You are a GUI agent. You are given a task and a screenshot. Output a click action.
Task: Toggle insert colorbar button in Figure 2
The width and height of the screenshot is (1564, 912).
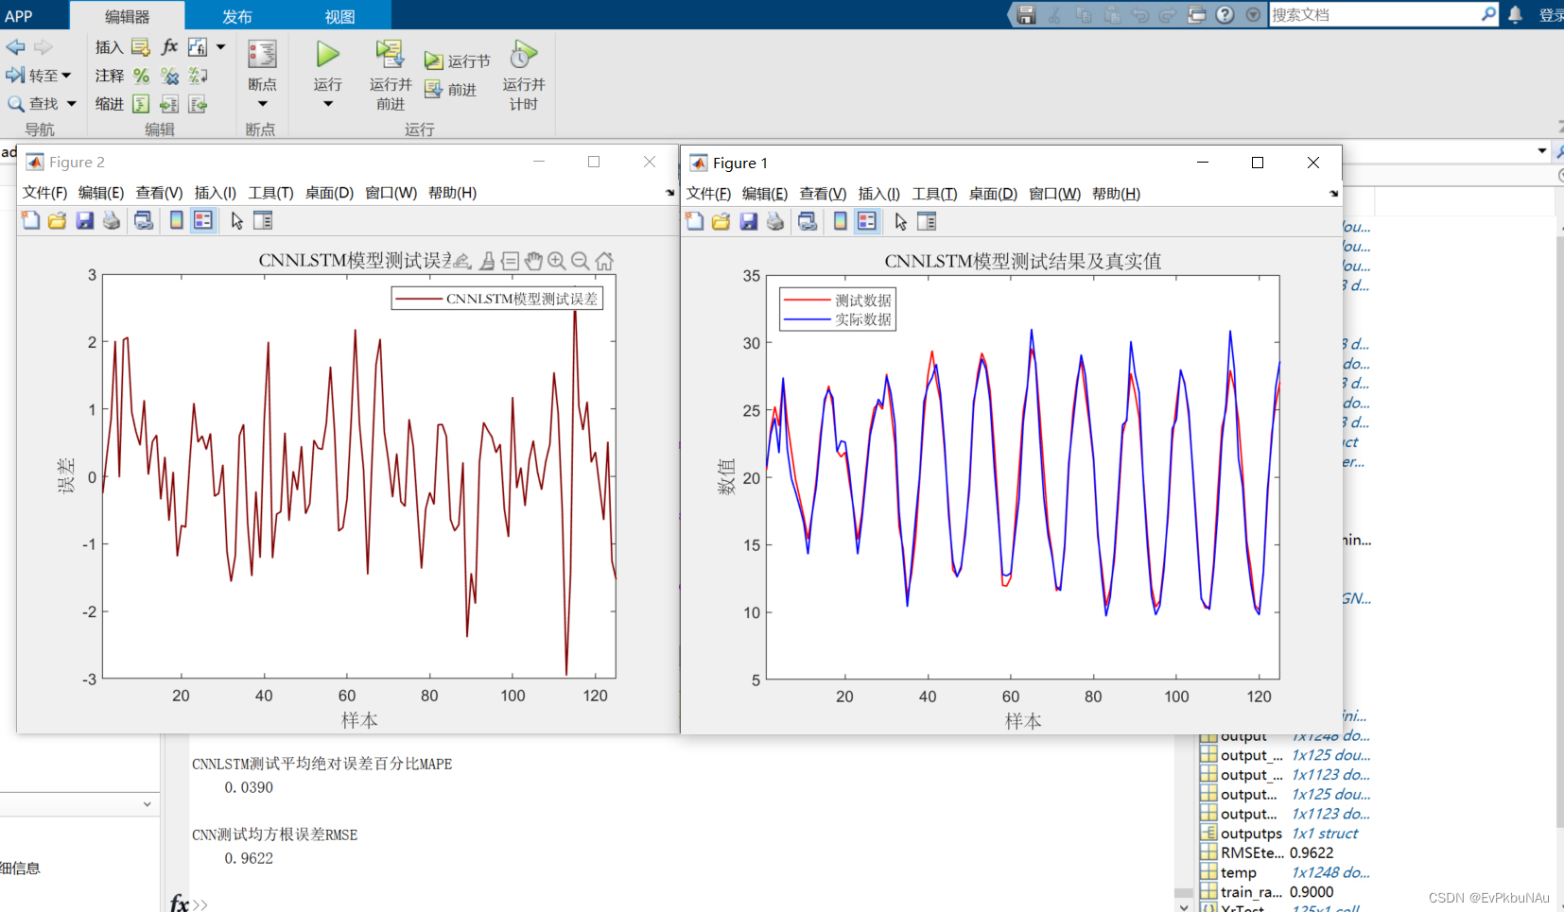pos(176,220)
